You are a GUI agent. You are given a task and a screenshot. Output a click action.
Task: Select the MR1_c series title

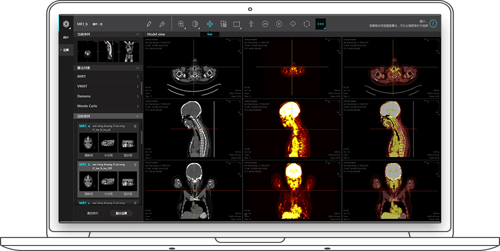coord(84,203)
